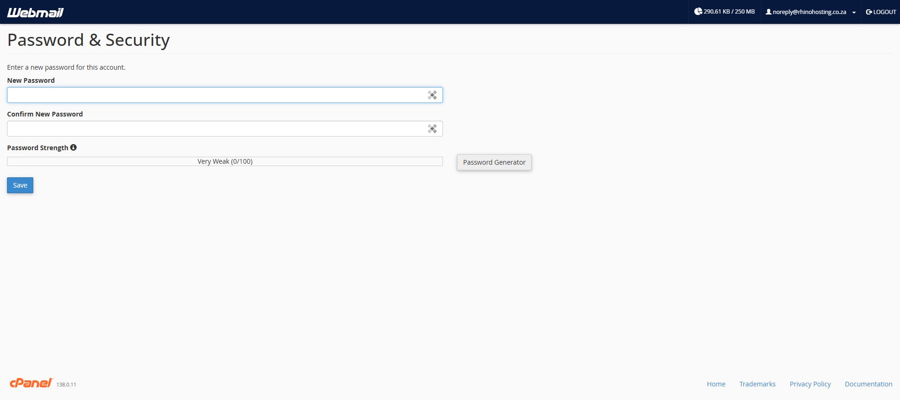This screenshot has height=400, width=900.
Task: Click the disk usage pie chart icon
Action: click(698, 11)
